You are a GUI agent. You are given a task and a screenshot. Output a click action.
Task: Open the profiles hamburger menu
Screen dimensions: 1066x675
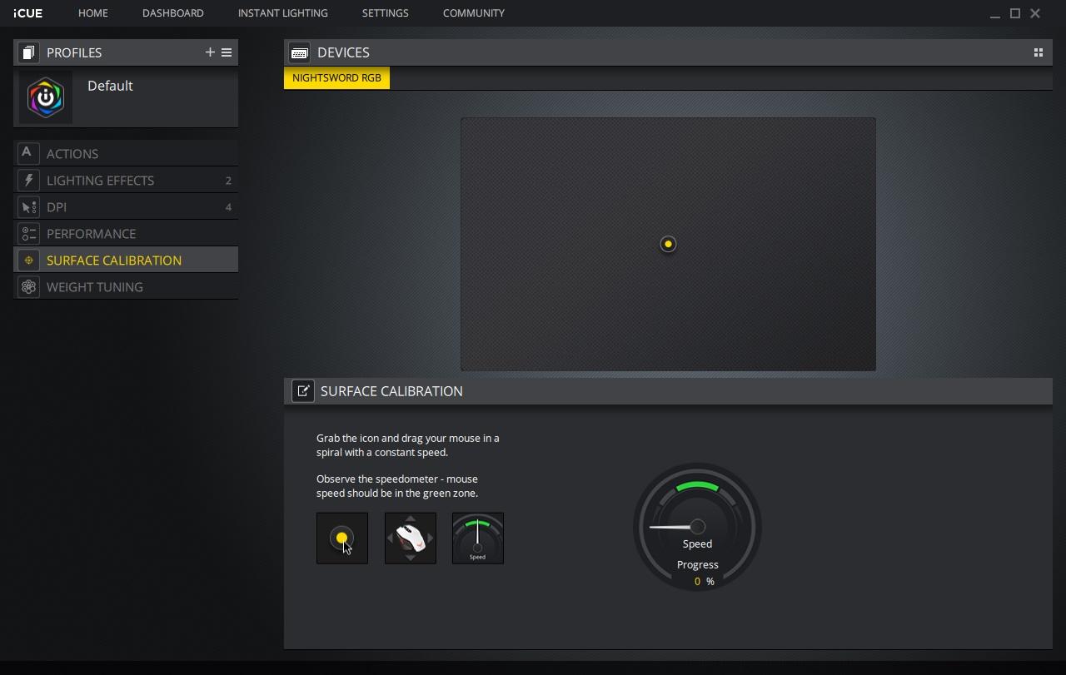click(227, 52)
